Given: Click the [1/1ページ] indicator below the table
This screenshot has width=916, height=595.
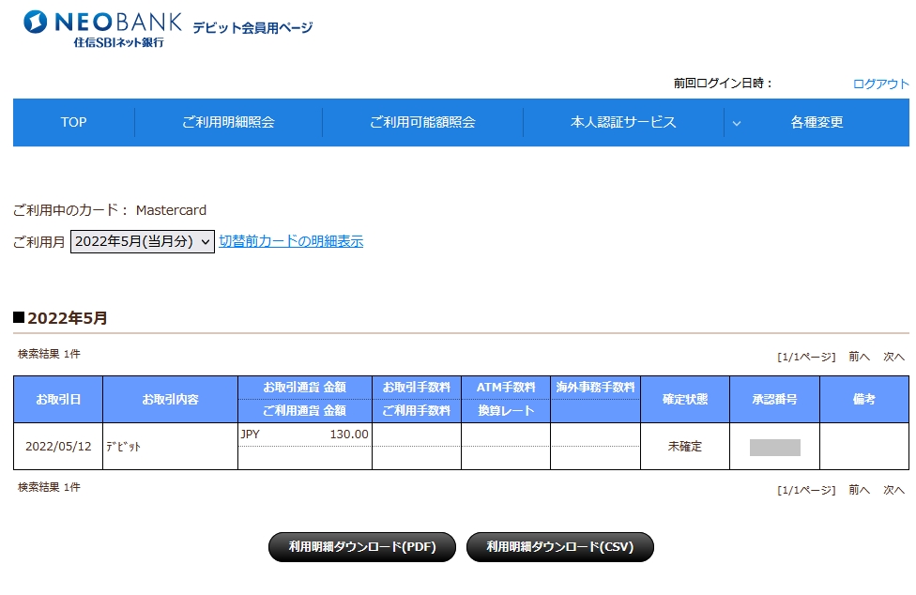Looking at the screenshot, I should [x=806, y=490].
